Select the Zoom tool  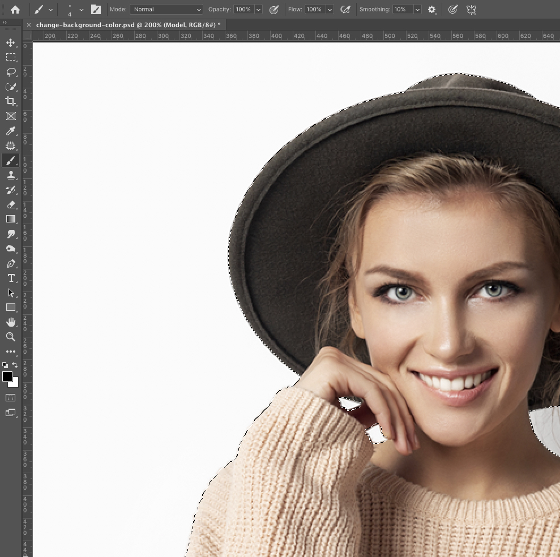11,337
